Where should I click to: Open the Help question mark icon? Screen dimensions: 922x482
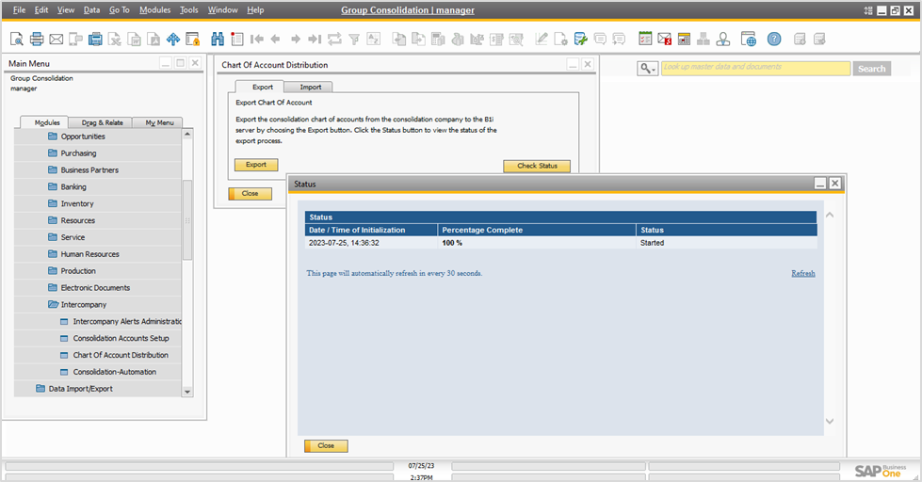click(x=774, y=40)
